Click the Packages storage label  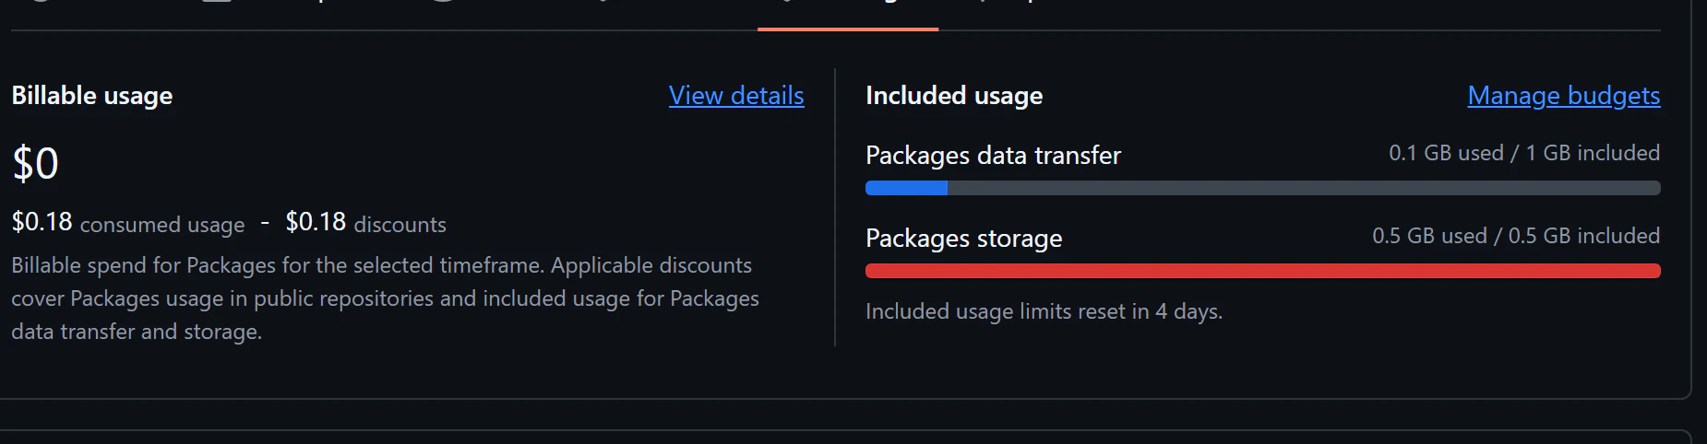click(x=963, y=239)
